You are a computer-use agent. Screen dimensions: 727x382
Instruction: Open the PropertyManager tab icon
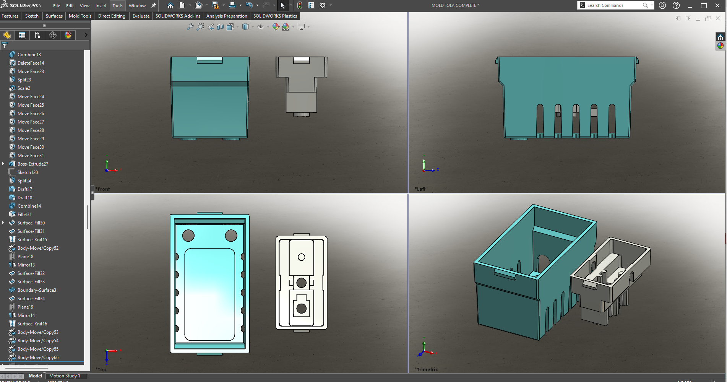22,35
